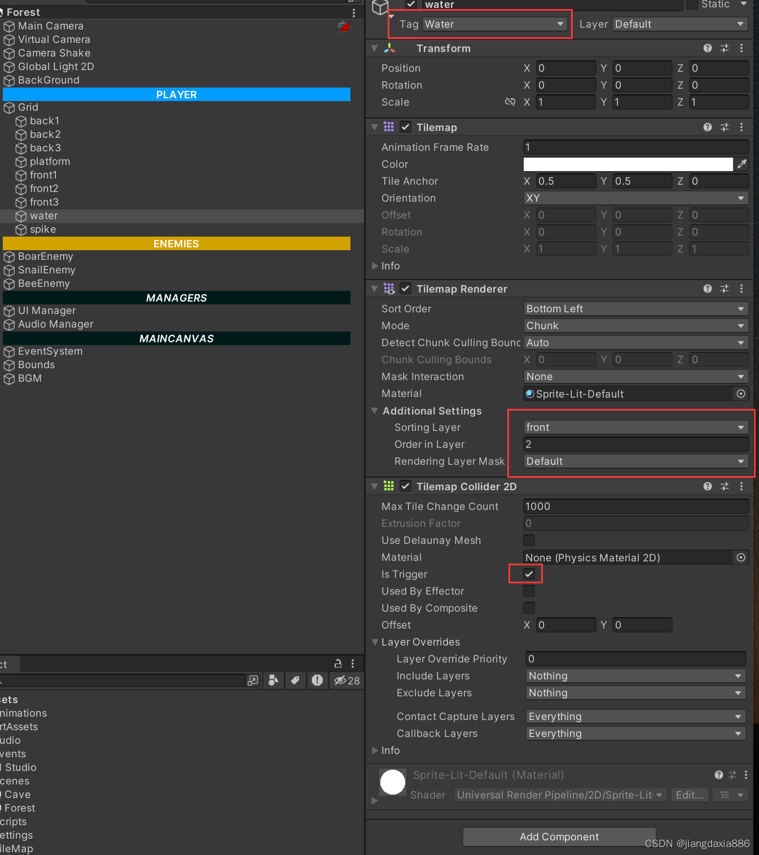Open Tilemap Renderer help icon
Image resolution: width=759 pixels, height=855 pixels.
(708, 289)
